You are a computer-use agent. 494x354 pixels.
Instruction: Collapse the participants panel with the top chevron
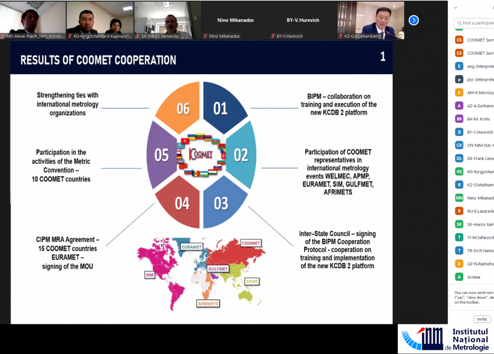pos(455,8)
